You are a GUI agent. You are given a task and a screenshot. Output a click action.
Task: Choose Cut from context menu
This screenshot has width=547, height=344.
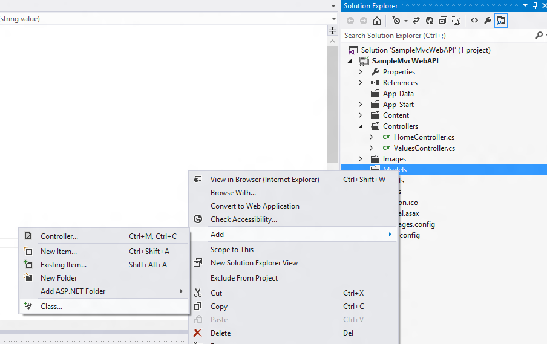point(292,293)
